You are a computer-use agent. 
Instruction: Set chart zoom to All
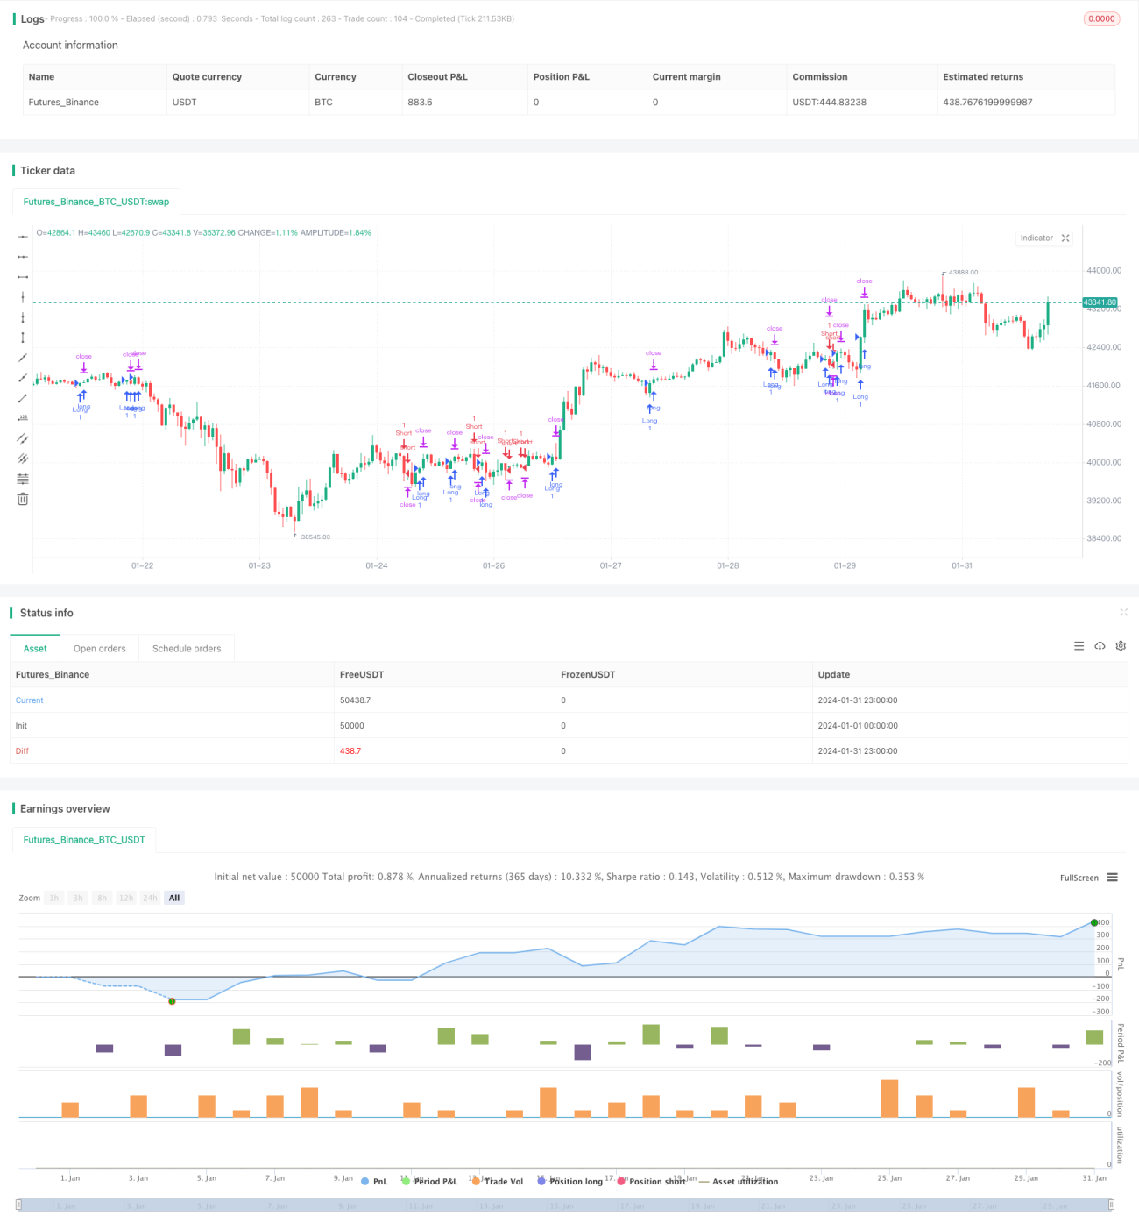coord(174,898)
